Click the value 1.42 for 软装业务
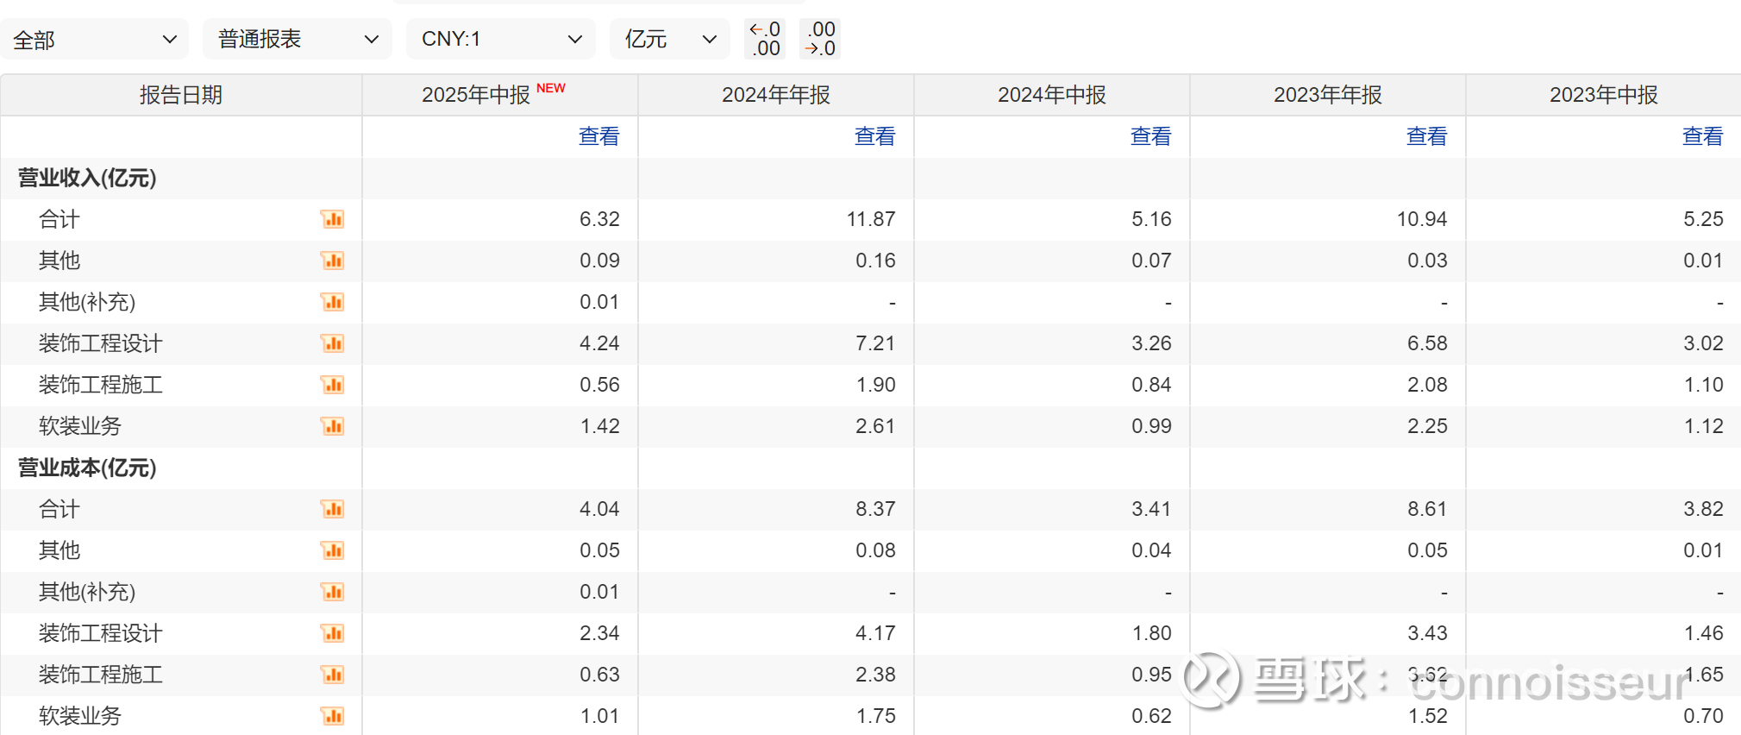Screen dimensions: 1741x735 (x=599, y=426)
